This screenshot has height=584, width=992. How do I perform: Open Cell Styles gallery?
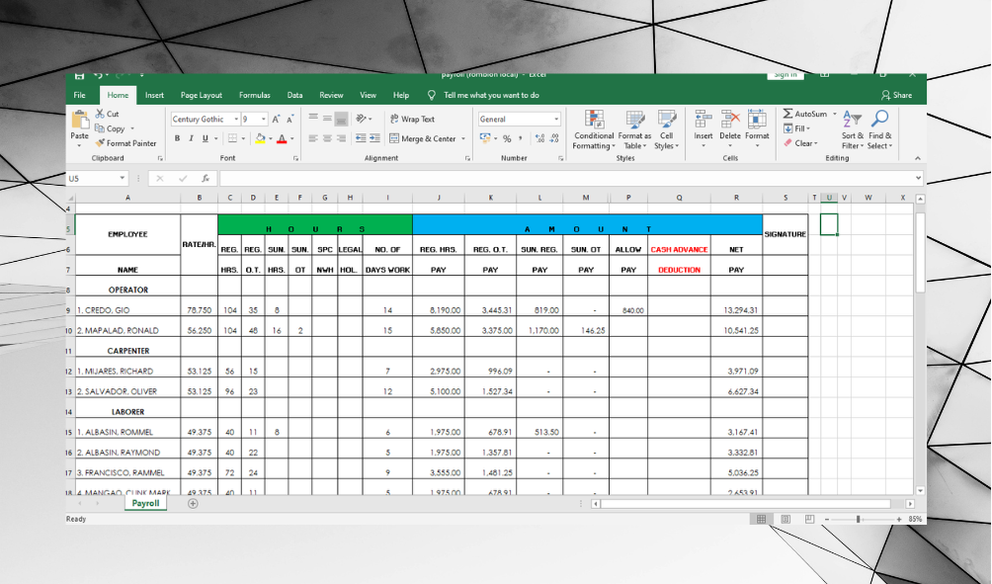click(x=667, y=130)
